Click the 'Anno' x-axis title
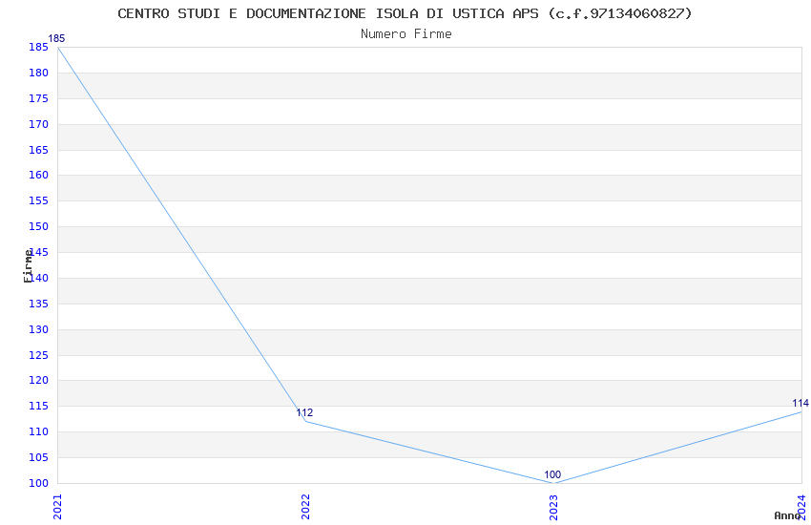The width and height of the screenshot is (811, 525). point(787,515)
